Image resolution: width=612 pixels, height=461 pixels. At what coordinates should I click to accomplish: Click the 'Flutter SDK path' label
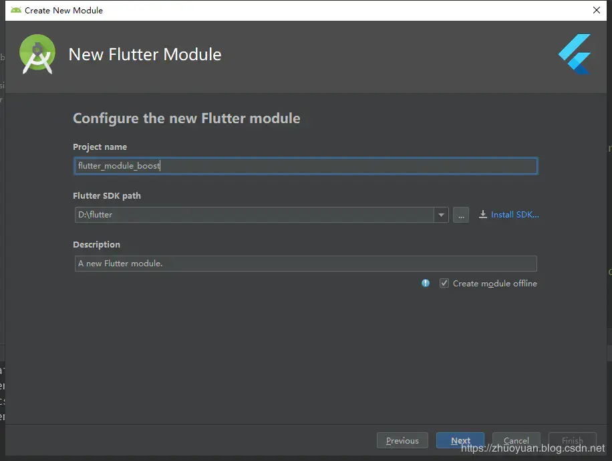pos(107,195)
